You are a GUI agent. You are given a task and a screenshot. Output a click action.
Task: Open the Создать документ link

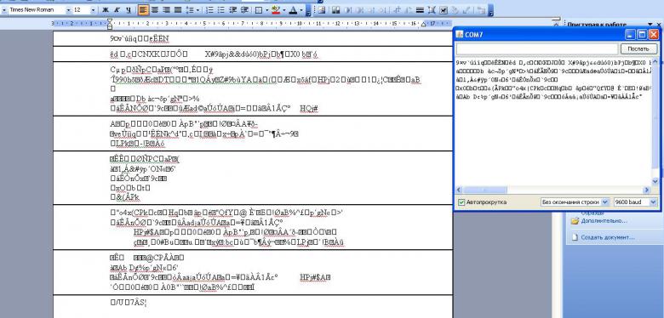(608, 238)
